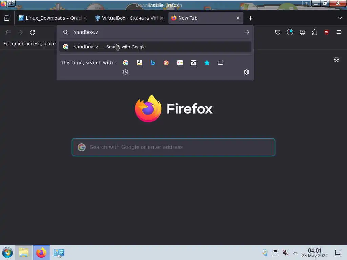Open the Firefox application menu
Viewport: 347px width, 260px height.
pos(339,32)
